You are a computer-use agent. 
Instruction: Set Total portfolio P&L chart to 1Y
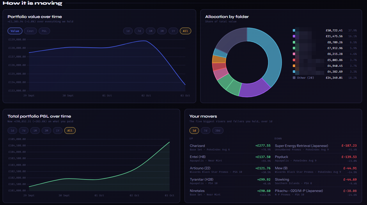pos(58,131)
